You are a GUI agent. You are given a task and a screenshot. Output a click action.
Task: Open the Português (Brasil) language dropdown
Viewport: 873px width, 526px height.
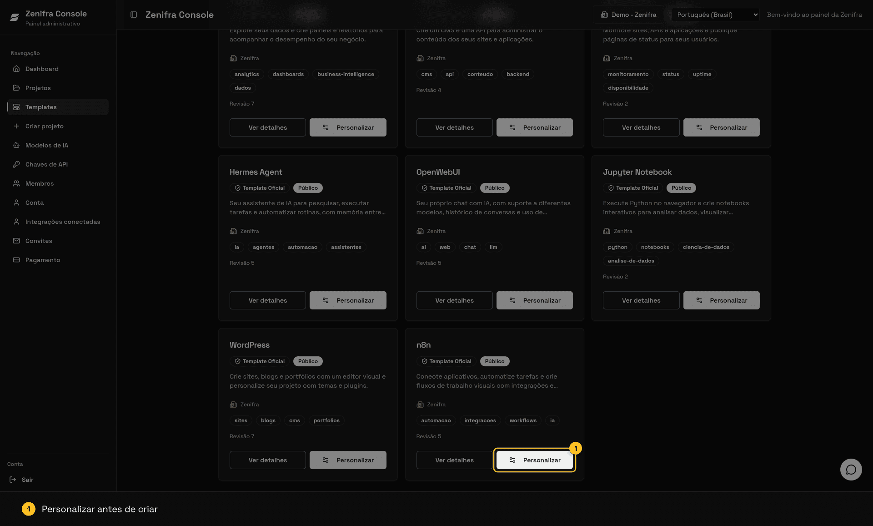pyautogui.click(x=716, y=15)
